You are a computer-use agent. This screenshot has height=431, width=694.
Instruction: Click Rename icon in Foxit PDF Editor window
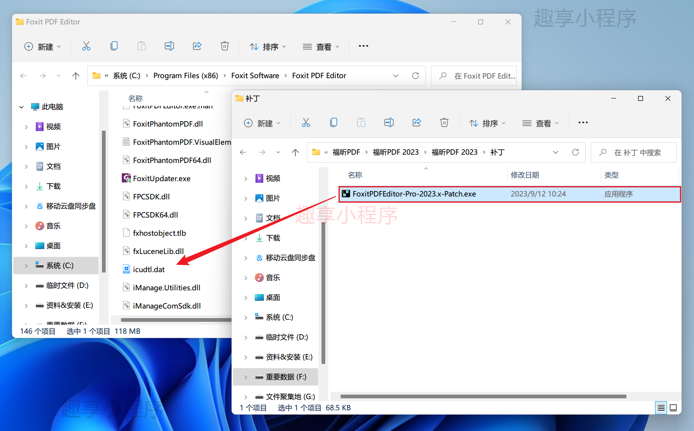pos(169,46)
